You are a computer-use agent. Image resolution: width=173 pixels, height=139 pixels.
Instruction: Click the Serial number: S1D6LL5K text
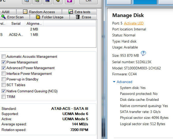[x=132, y=62]
